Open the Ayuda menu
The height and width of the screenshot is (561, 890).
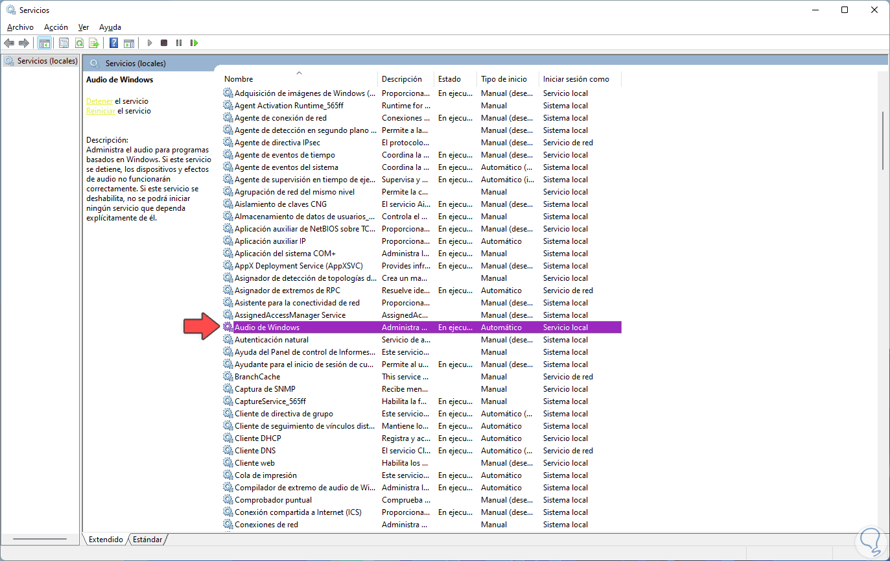coord(110,27)
